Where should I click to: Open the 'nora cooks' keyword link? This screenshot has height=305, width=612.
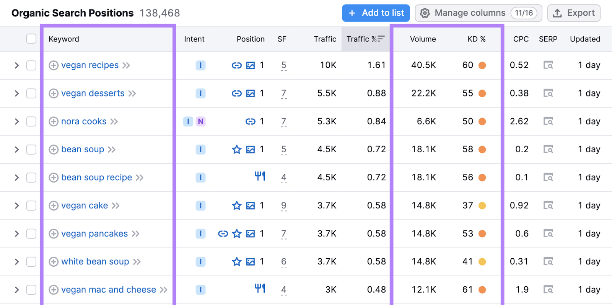[84, 122]
